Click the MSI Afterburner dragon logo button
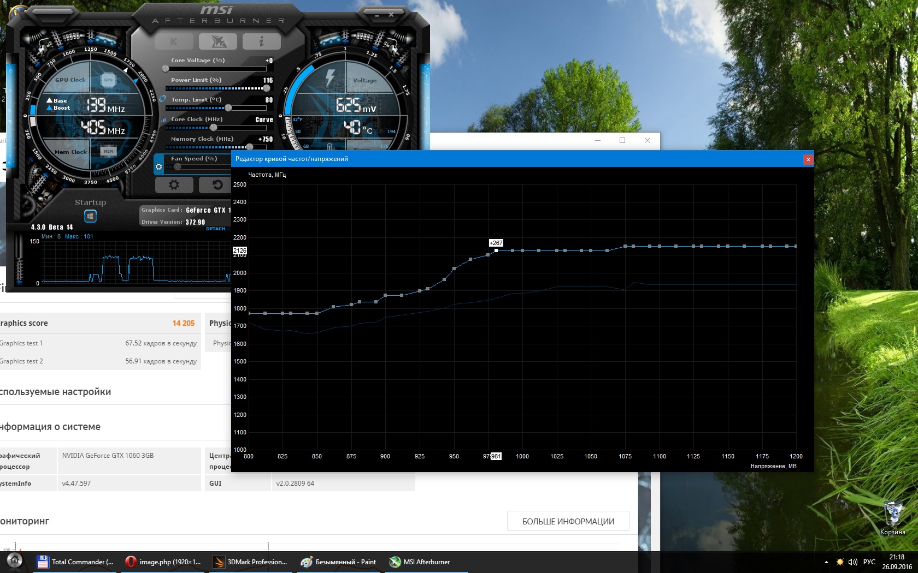Viewport: 918px width, 573px height. [x=217, y=41]
